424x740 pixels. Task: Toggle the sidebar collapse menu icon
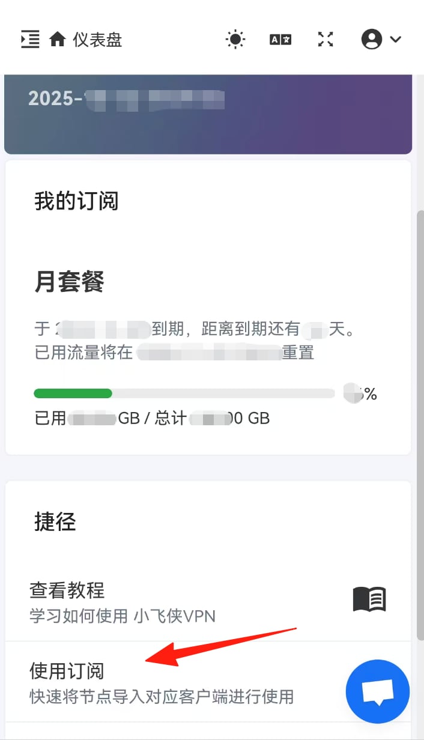[30, 40]
